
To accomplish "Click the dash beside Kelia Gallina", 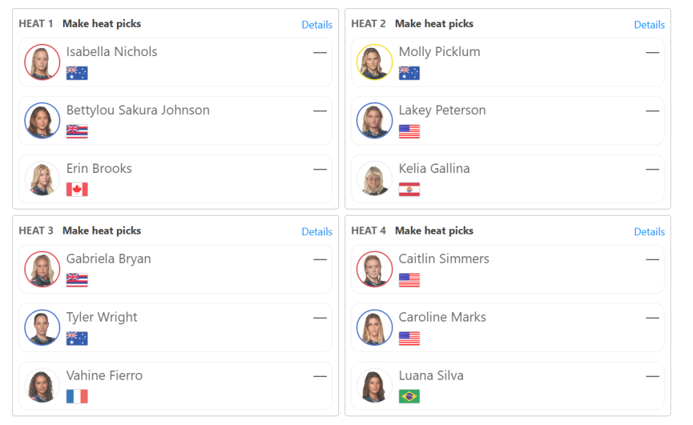I will tap(652, 169).
